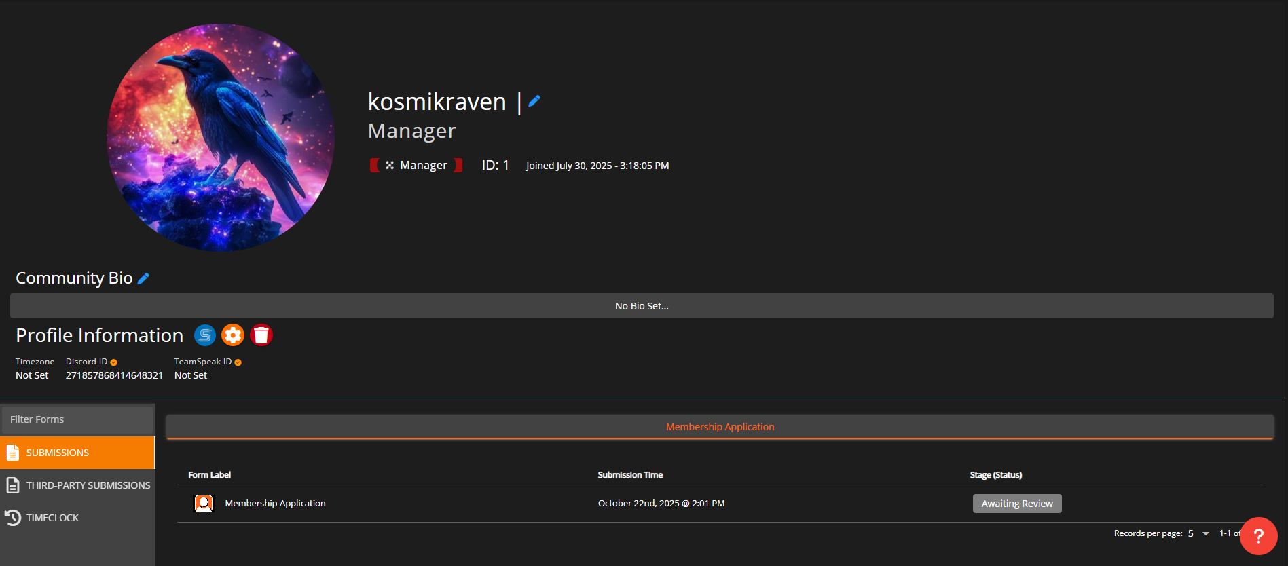The image size is (1288, 566).
Task: Click the No Bio Set bar
Action: coord(642,306)
